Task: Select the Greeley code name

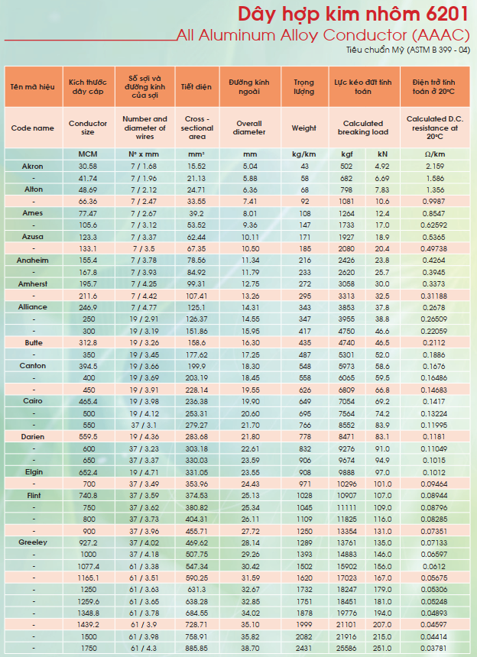Action: pyautogui.click(x=33, y=542)
